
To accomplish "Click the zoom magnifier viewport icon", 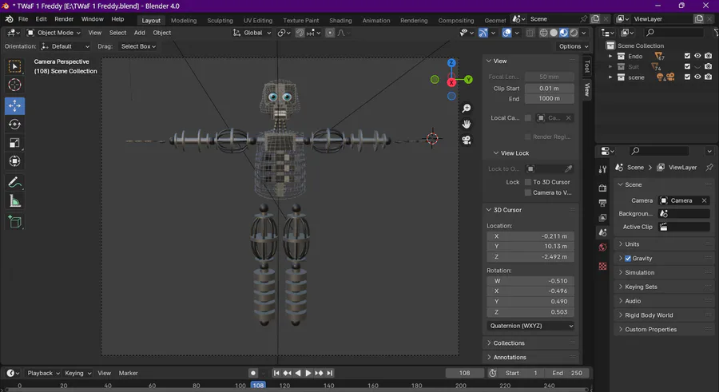I will [x=467, y=109].
